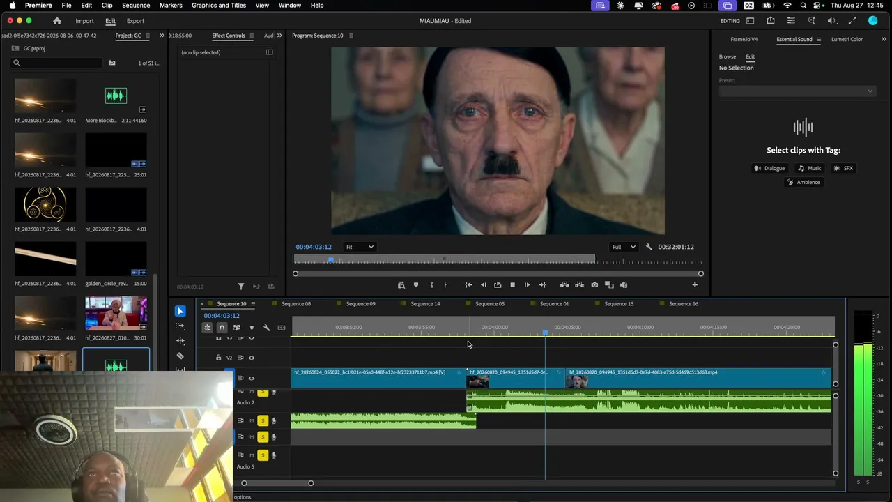
Task: Click the Extract button
Action: click(579, 284)
